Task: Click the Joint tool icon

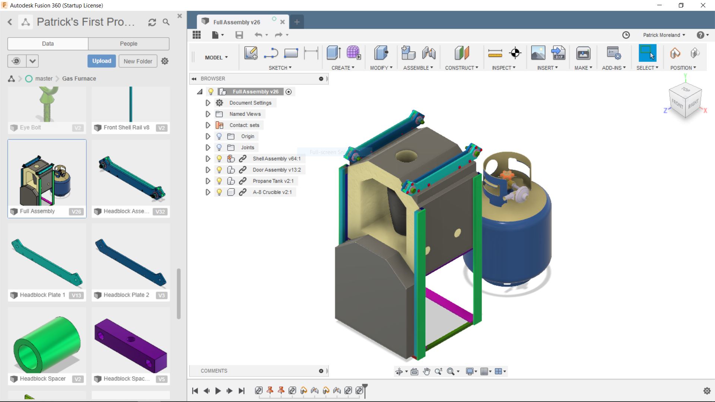Action: 429,53
